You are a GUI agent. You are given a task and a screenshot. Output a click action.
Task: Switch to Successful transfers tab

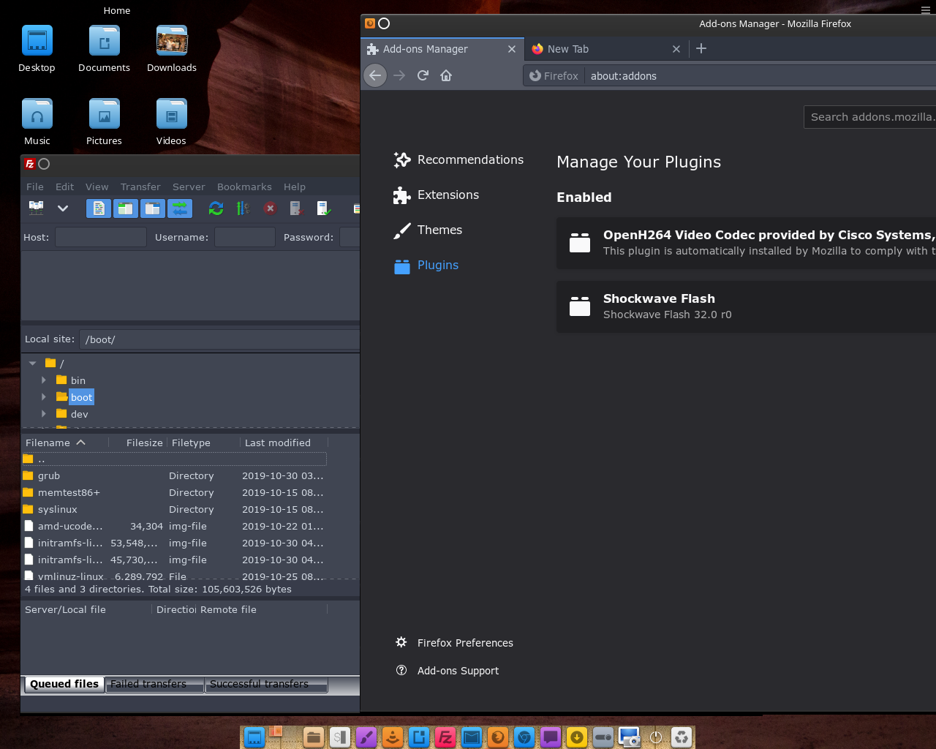coord(266,685)
